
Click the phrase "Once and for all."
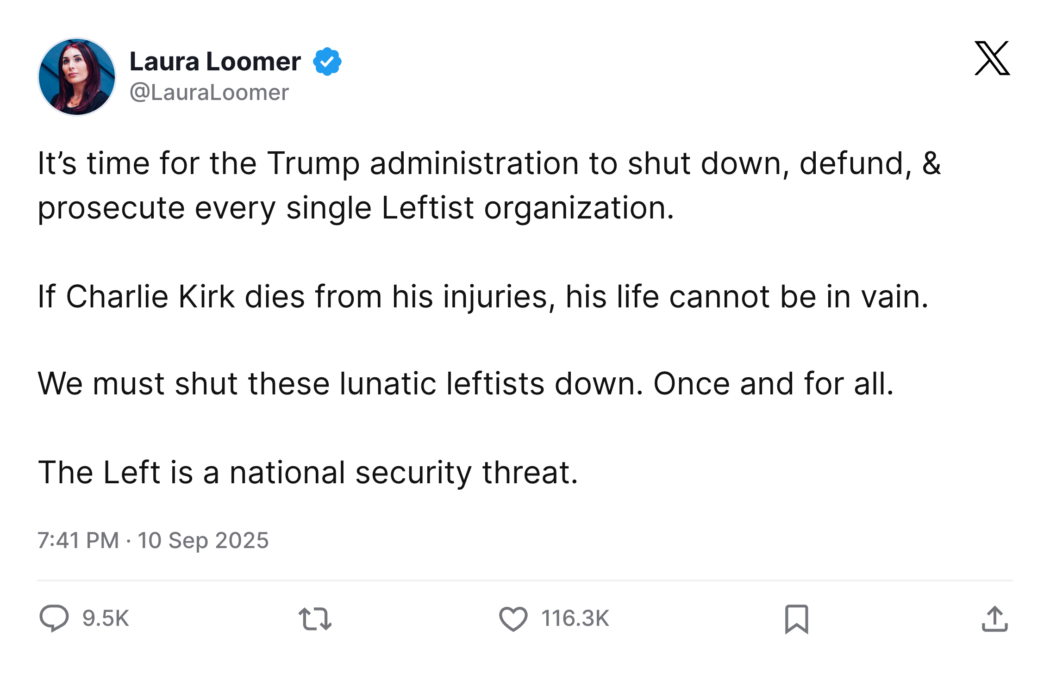(773, 384)
